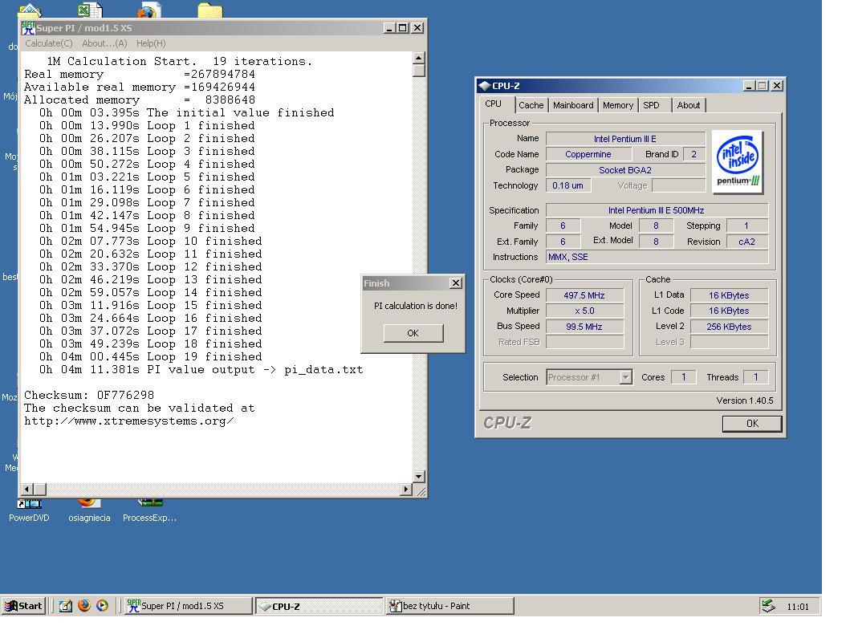Image resolution: width=846 pixels, height=634 pixels.
Task: Click the Technology 0.18 um field
Action: 568,185
